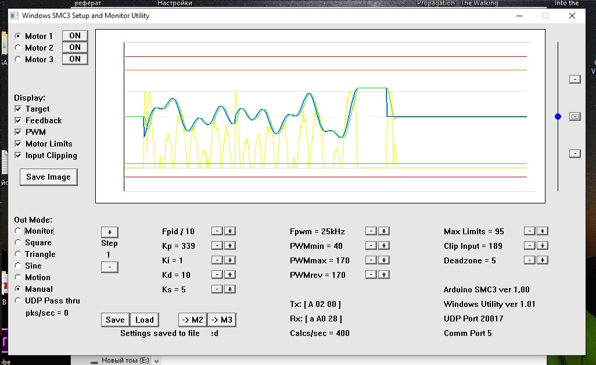The image size is (596, 365).
Task: Disable the Input Clipping checkbox
Action: [18, 155]
